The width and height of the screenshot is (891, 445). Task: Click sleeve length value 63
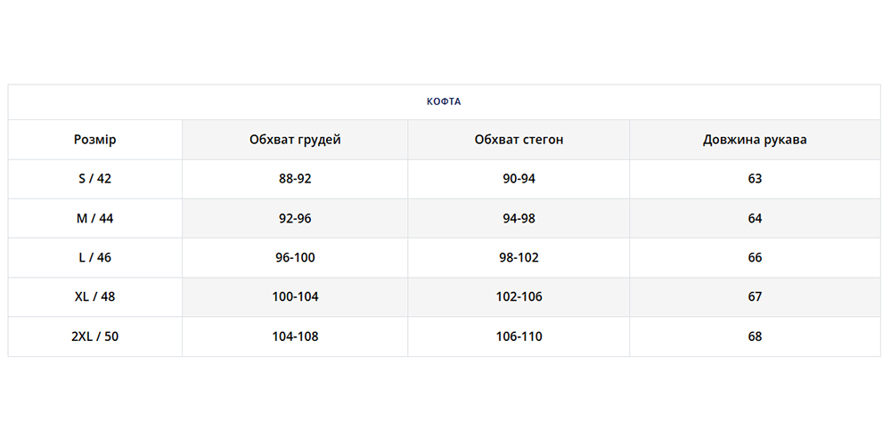(x=755, y=179)
